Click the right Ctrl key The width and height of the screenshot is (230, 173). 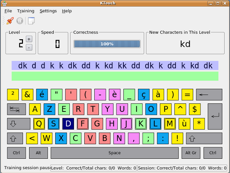(x=213, y=153)
